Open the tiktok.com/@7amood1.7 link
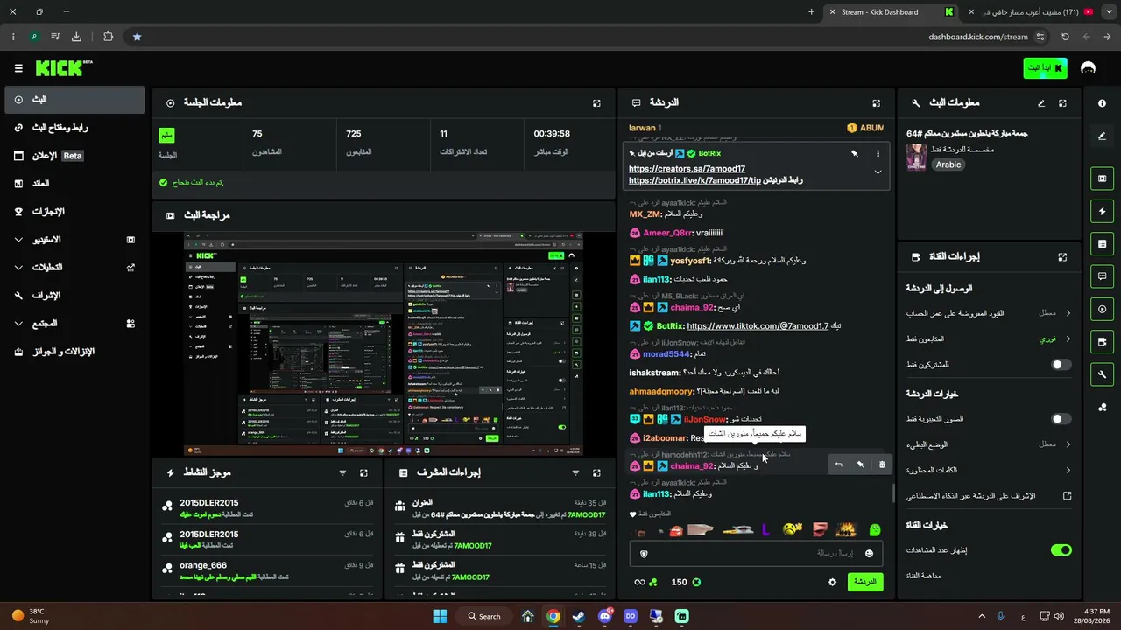 click(x=758, y=326)
